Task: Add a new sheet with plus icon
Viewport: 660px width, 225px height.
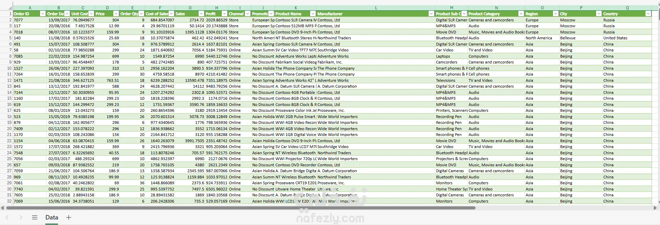Action: [x=68, y=217]
